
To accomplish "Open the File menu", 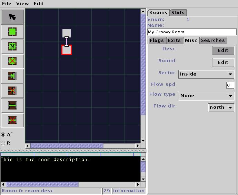I will [x=7, y=3].
